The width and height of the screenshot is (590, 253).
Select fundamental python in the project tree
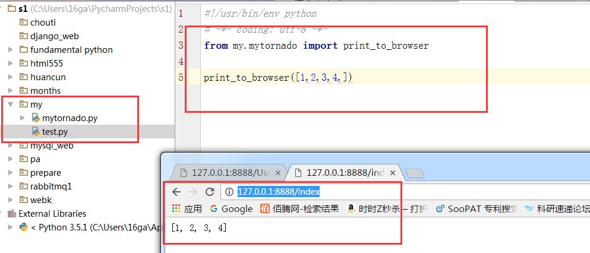71,50
